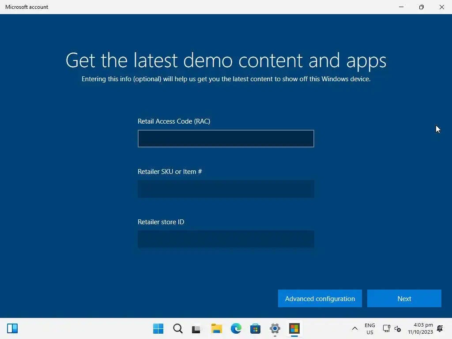The height and width of the screenshot is (339, 452).
Task: Click the Retail Access Code input field
Action: click(x=226, y=139)
